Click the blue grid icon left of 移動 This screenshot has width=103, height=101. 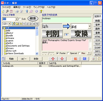tap(3, 59)
